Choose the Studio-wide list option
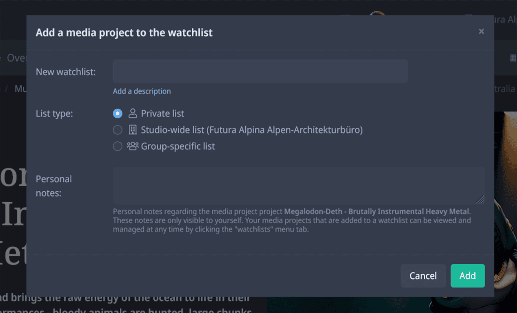Screen dimensions: 517x313 pyautogui.click(x=118, y=130)
